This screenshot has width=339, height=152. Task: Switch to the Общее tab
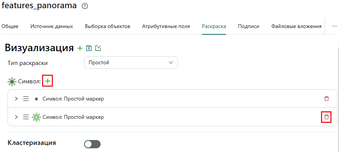click(10, 27)
